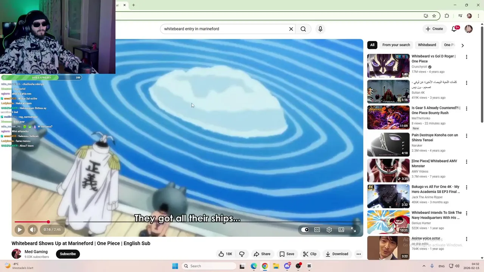Open more actions ellipsis under video
This screenshot has width=484, height=272.
coord(358,254)
